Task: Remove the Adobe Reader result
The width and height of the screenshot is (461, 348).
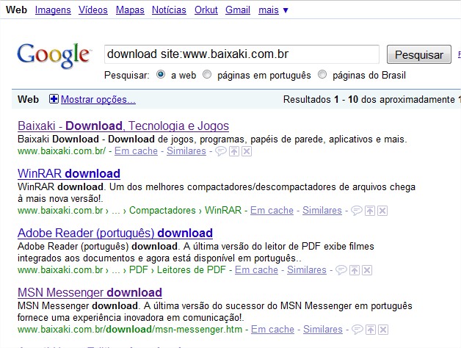Action: 367,270
